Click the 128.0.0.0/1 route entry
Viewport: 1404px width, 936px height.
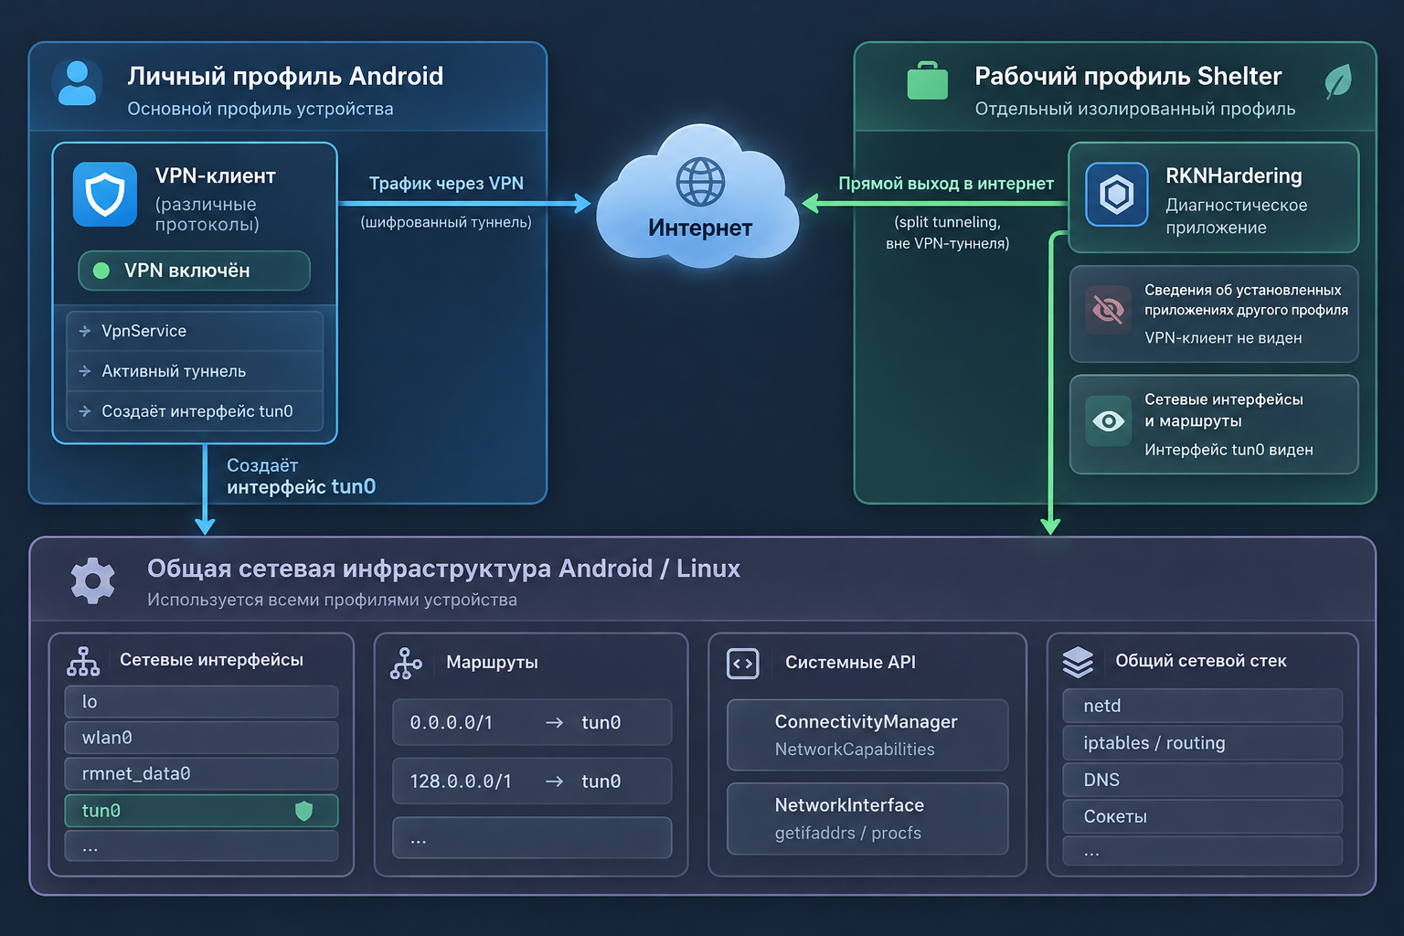click(x=532, y=781)
